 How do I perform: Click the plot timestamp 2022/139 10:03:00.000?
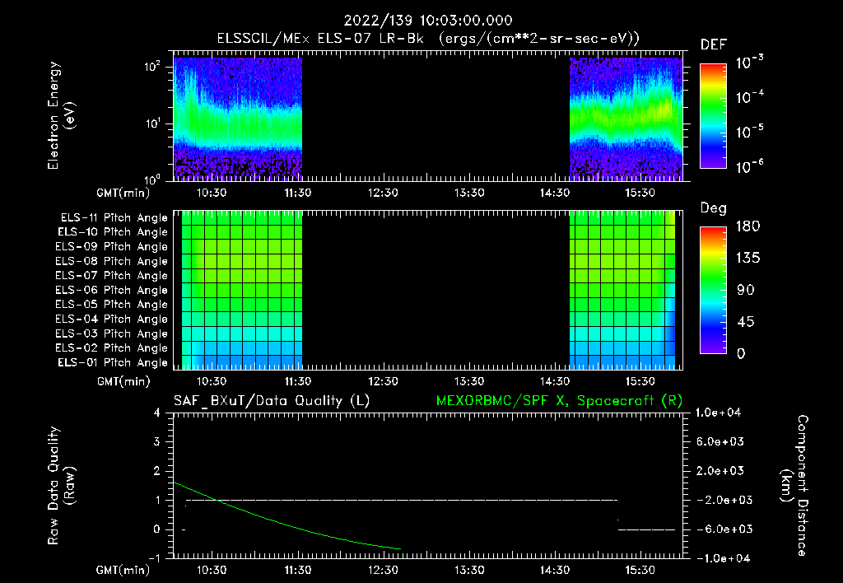(428, 21)
